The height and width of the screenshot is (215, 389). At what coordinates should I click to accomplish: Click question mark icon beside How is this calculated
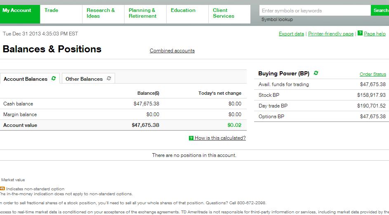tap(191, 138)
